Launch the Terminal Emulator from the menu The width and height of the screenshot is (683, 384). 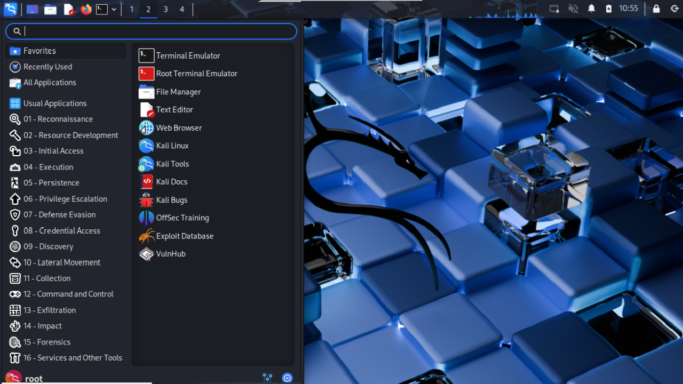point(187,55)
